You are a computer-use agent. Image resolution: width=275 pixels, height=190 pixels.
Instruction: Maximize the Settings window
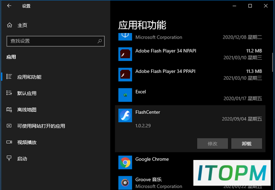click(250, 6)
